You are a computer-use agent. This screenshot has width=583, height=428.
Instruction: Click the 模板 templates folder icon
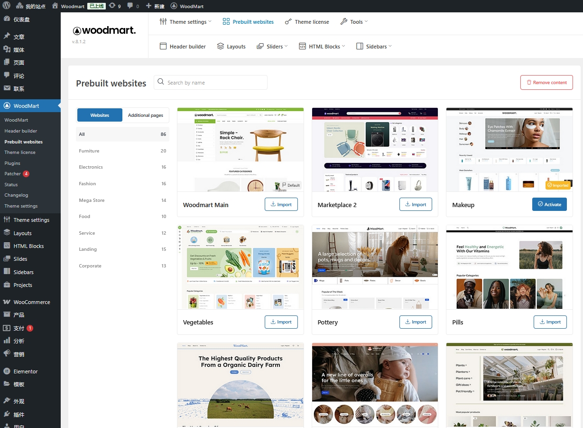pos(7,384)
